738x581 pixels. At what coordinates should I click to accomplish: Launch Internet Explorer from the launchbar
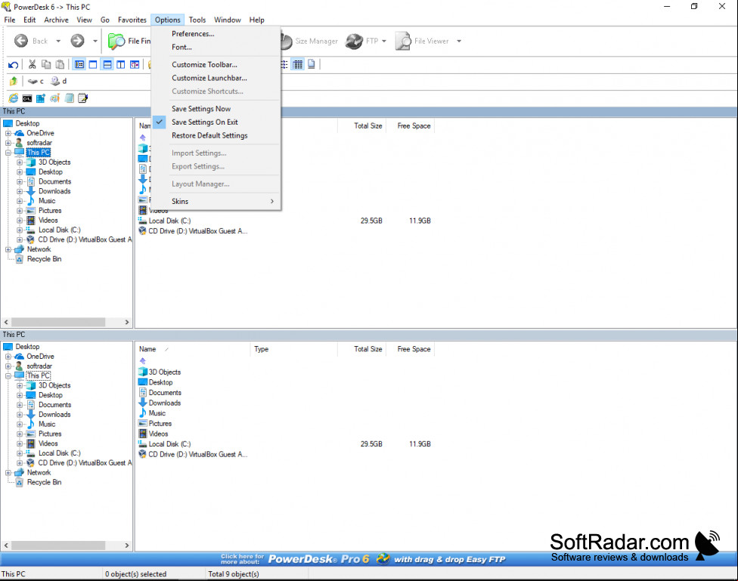coord(14,98)
